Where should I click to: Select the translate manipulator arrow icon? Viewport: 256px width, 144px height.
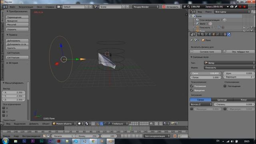click(101, 124)
